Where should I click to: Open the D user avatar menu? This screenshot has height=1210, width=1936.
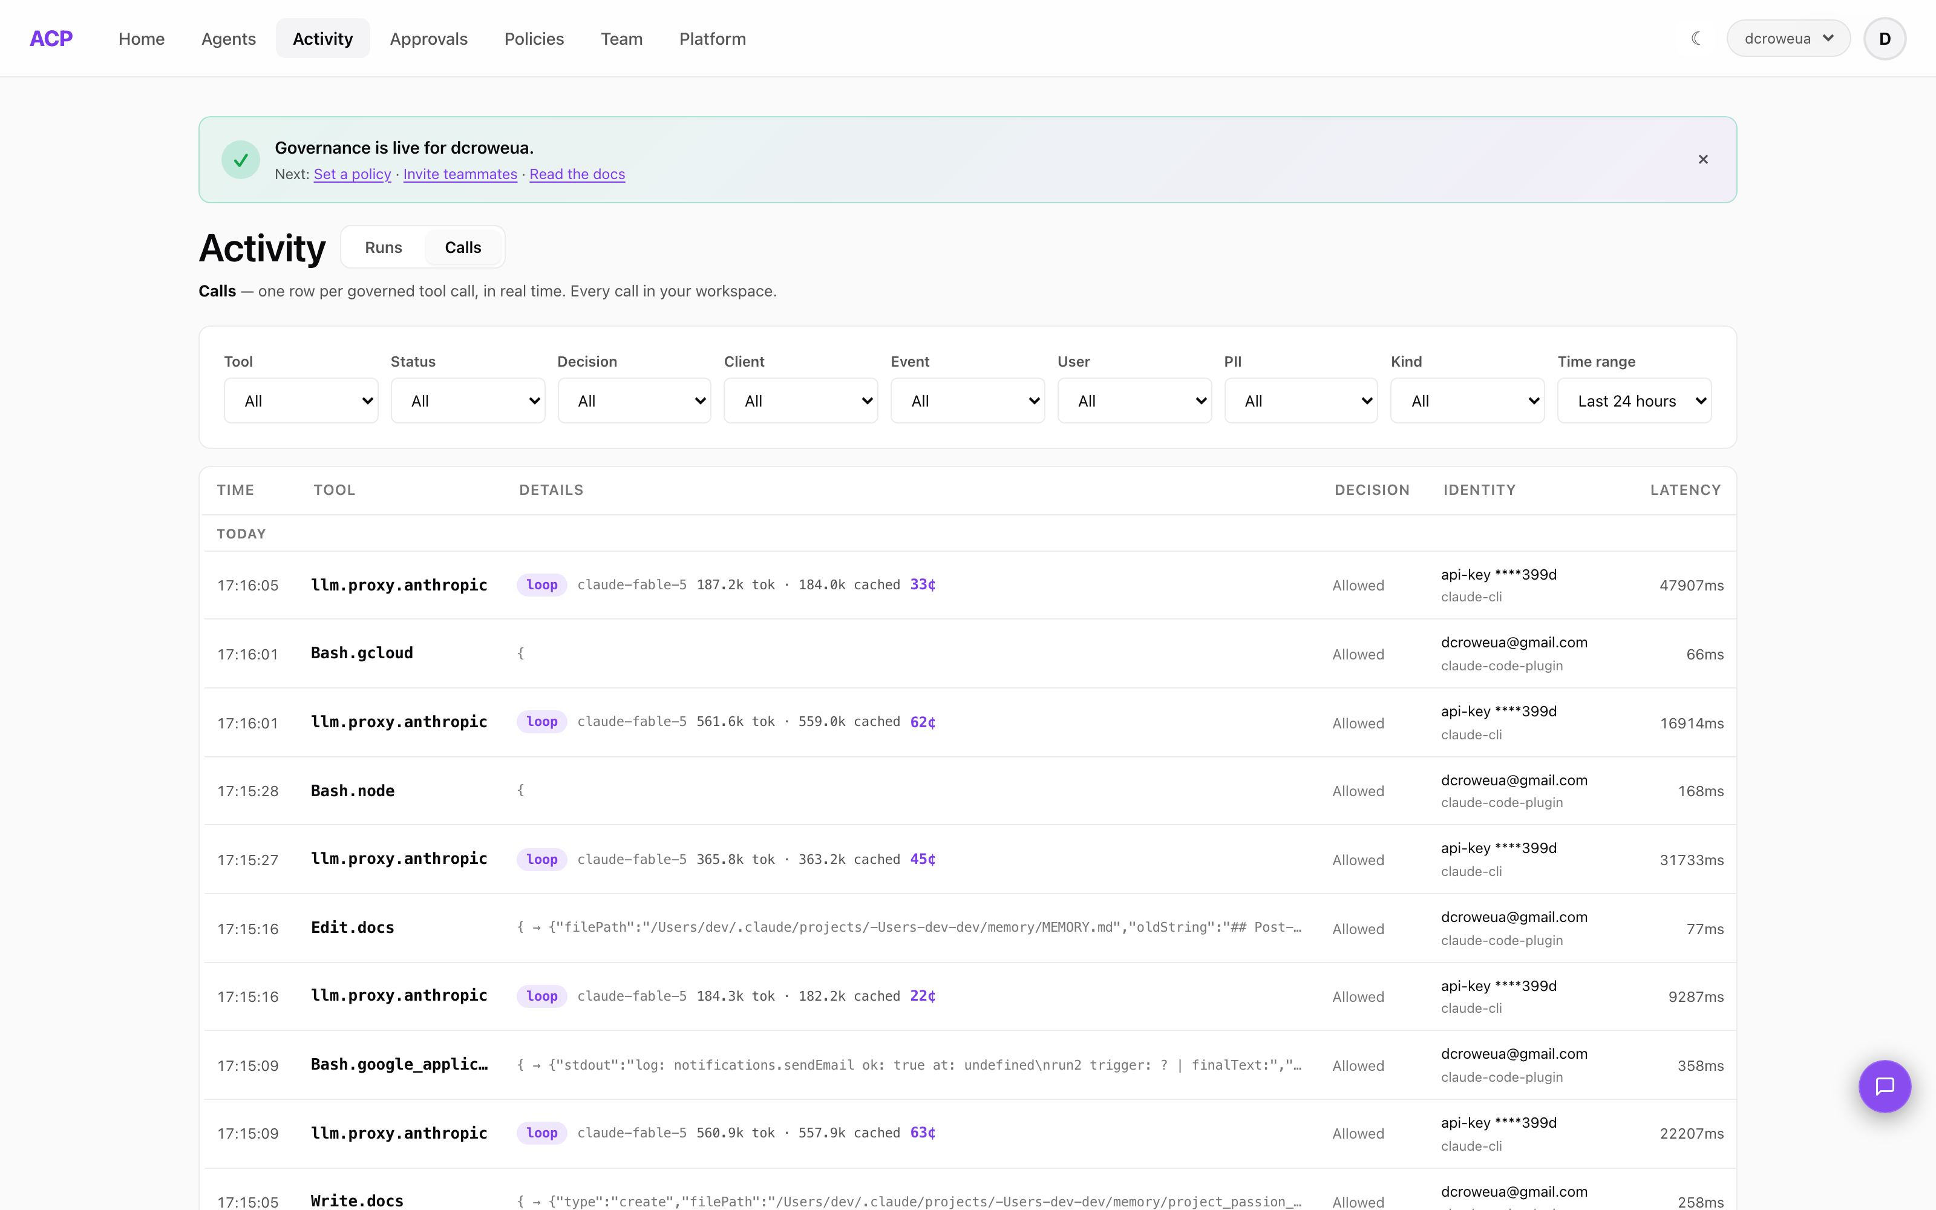coord(1884,38)
